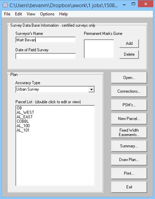Open the File menu
155x199 pixels.
point(7,14)
